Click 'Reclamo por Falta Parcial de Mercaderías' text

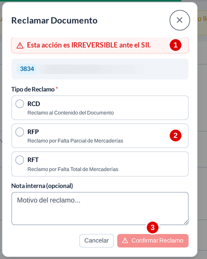pos(75,141)
